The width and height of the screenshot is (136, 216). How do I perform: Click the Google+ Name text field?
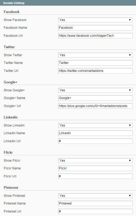click(95, 98)
